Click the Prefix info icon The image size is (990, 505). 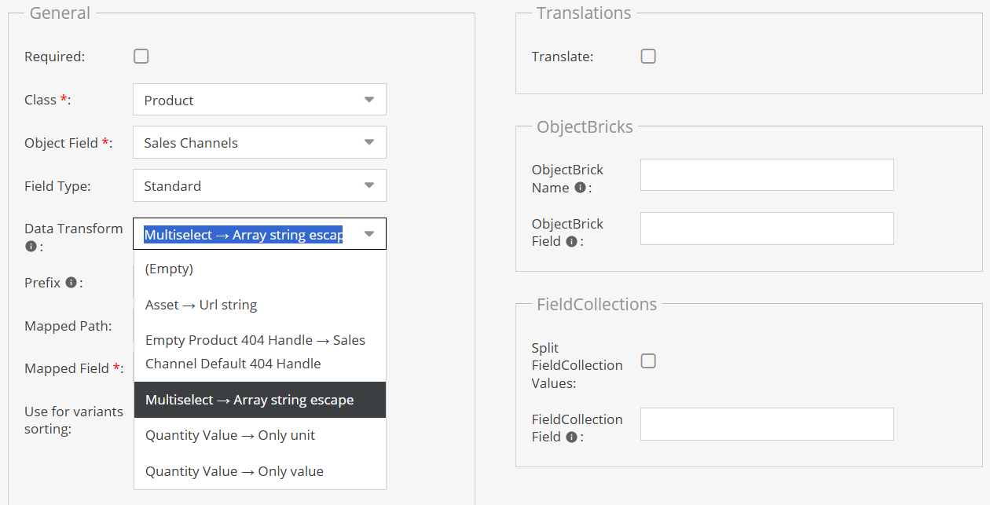pos(71,282)
